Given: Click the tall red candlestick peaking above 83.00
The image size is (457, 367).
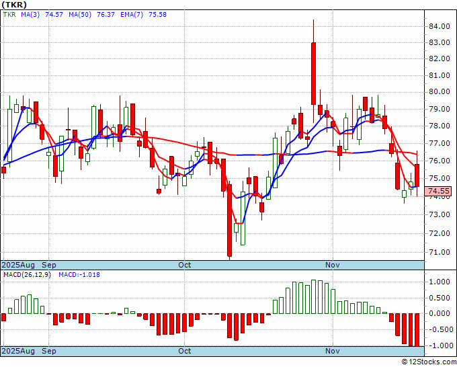Looking at the screenshot, I should (x=314, y=73).
